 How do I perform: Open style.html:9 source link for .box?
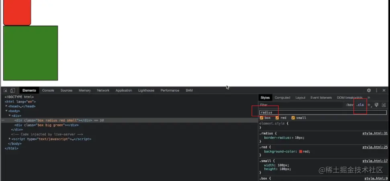tap(376, 179)
